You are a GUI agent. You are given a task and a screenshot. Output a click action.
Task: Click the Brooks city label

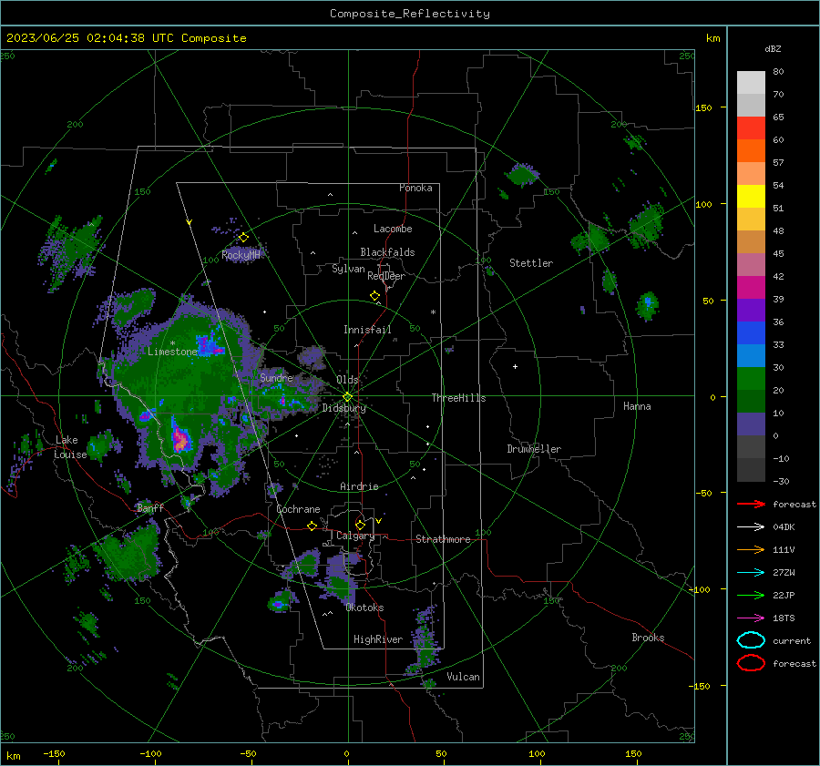tap(648, 638)
